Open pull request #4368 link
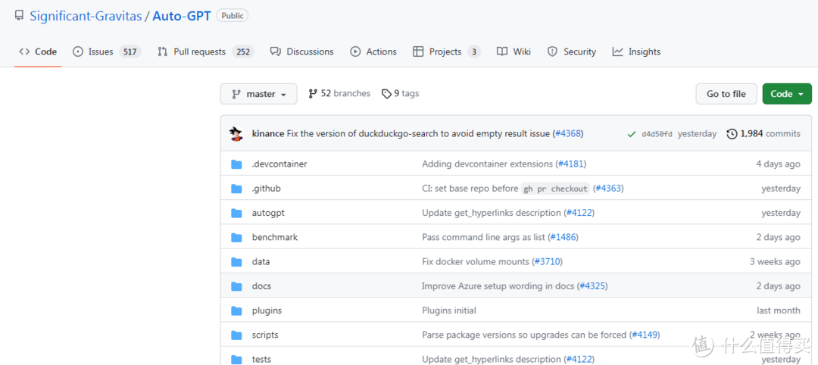Screen dimensions: 818x365 pos(567,134)
